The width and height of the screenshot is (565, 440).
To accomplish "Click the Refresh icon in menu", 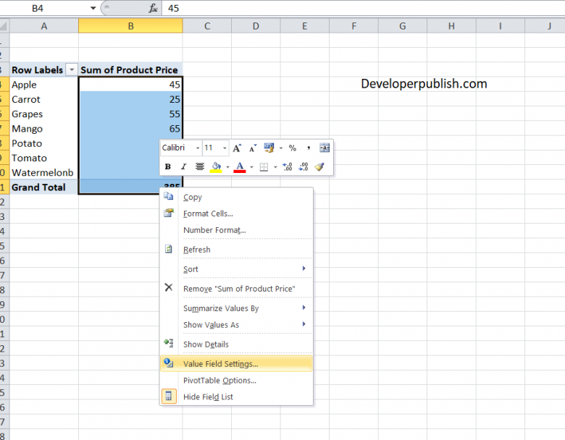I will 169,249.
